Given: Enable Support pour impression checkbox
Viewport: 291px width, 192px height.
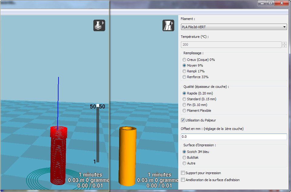Looking at the screenshot, I should tap(183, 173).
